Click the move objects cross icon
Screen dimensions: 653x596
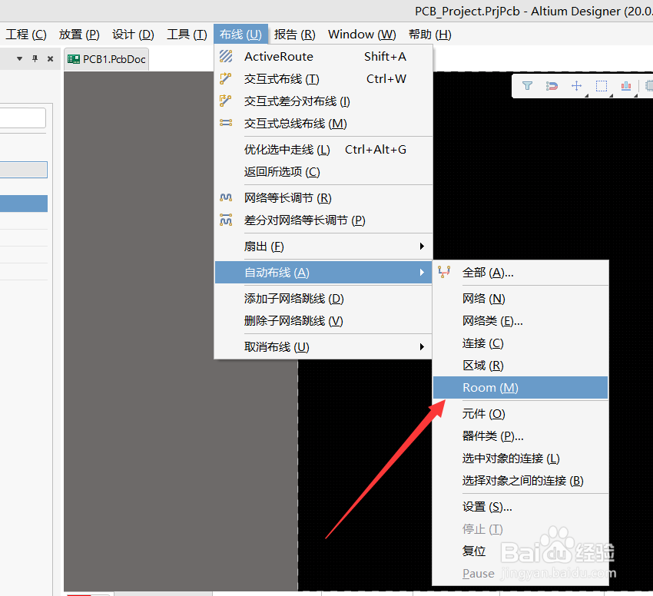(576, 86)
